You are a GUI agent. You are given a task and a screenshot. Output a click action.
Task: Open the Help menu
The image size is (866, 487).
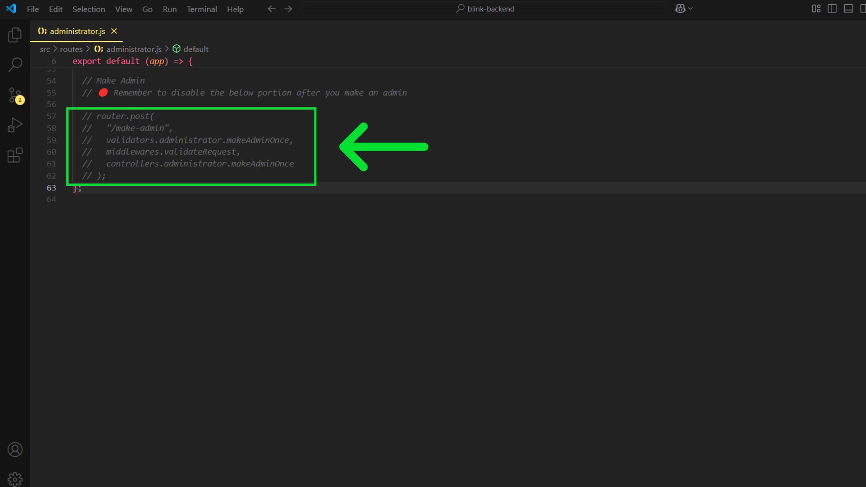(x=235, y=9)
